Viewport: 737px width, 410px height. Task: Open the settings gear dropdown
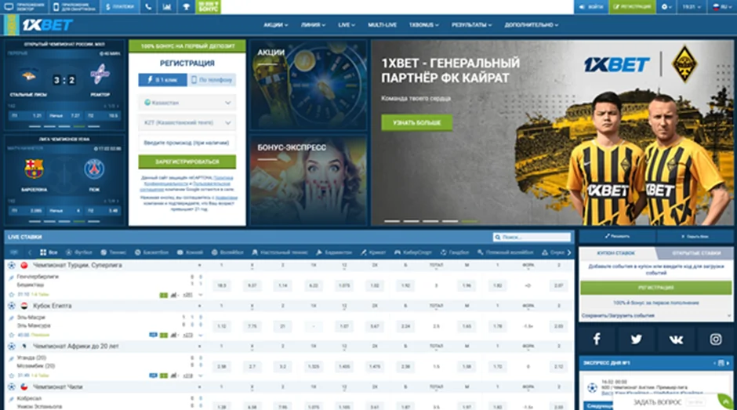pyautogui.click(x=666, y=6)
